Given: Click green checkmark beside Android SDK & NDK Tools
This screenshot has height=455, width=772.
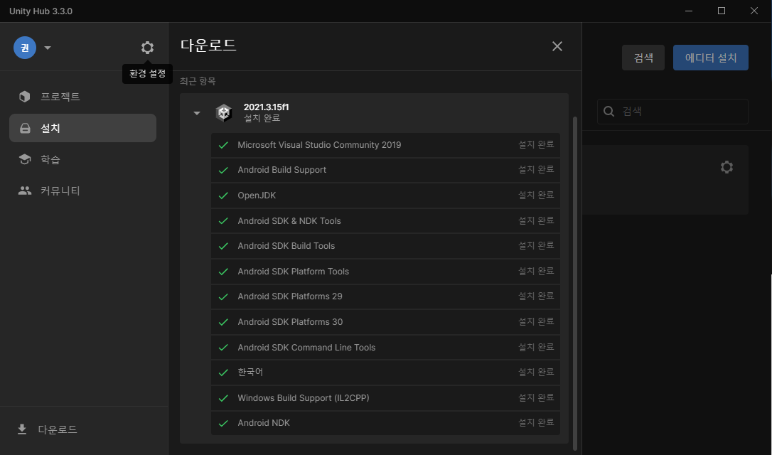Looking at the screenshot, I should pos(223,220).
